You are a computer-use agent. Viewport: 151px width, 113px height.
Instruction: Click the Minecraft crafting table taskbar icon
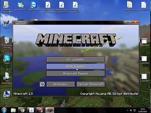(x=50, y=110)
